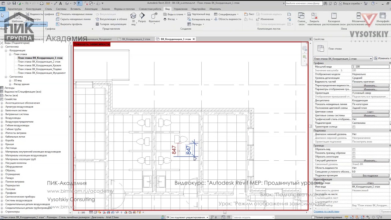391x220 pixels.
Task: Click the search binoculars icon by keyword field
Action: [325, 3]
